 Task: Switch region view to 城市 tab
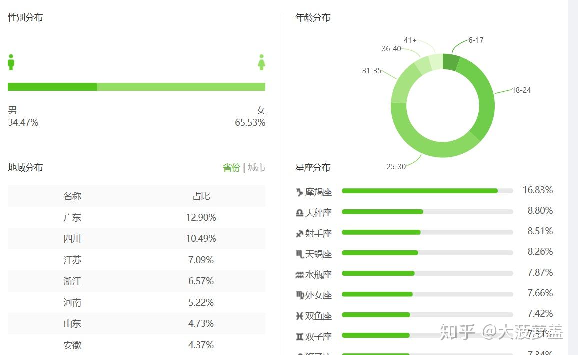coord(256,168)
